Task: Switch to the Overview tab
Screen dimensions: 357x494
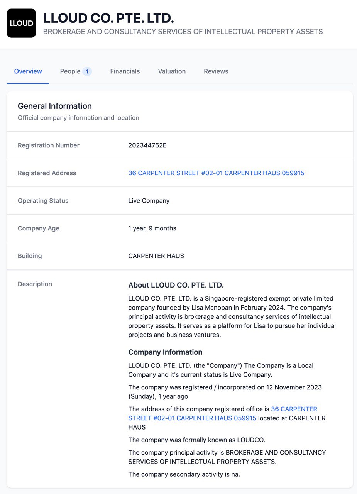Action: coord(28,71)
